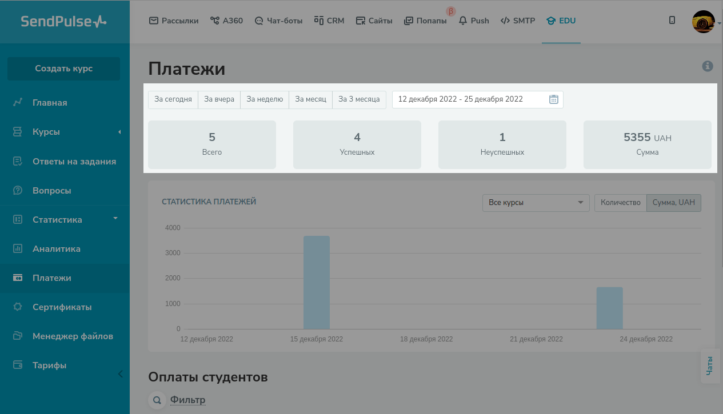This screenshot has width=723, height=414.
Task: Click the Курсы sidebar icon
Action: click(x=18, y=132)
